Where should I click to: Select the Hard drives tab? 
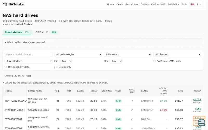[x=17, y=32]
